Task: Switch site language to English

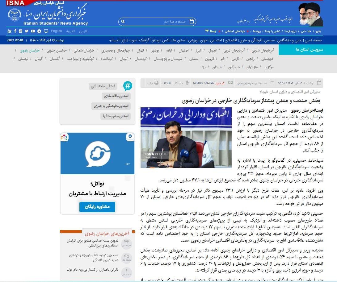Action: [56, 31]
